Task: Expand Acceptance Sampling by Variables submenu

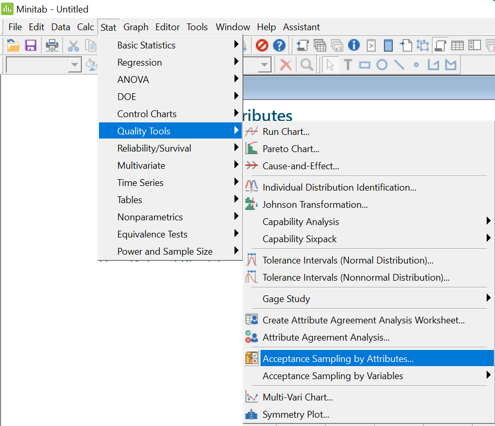Action: coord(332,375)
